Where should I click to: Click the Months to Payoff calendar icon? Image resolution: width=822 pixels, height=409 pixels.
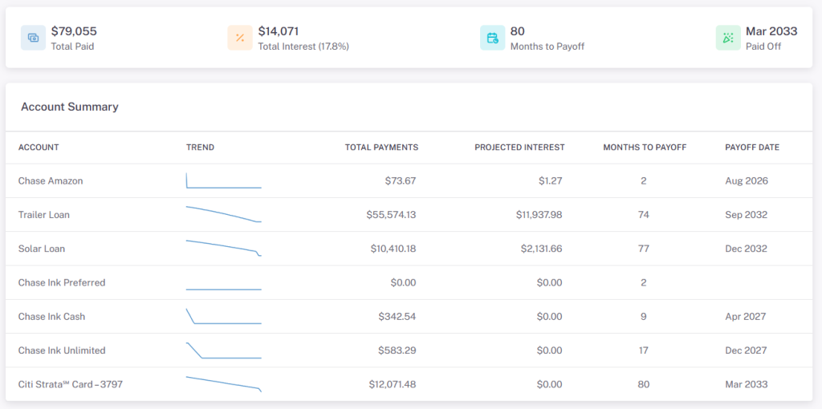pos(493,38)
